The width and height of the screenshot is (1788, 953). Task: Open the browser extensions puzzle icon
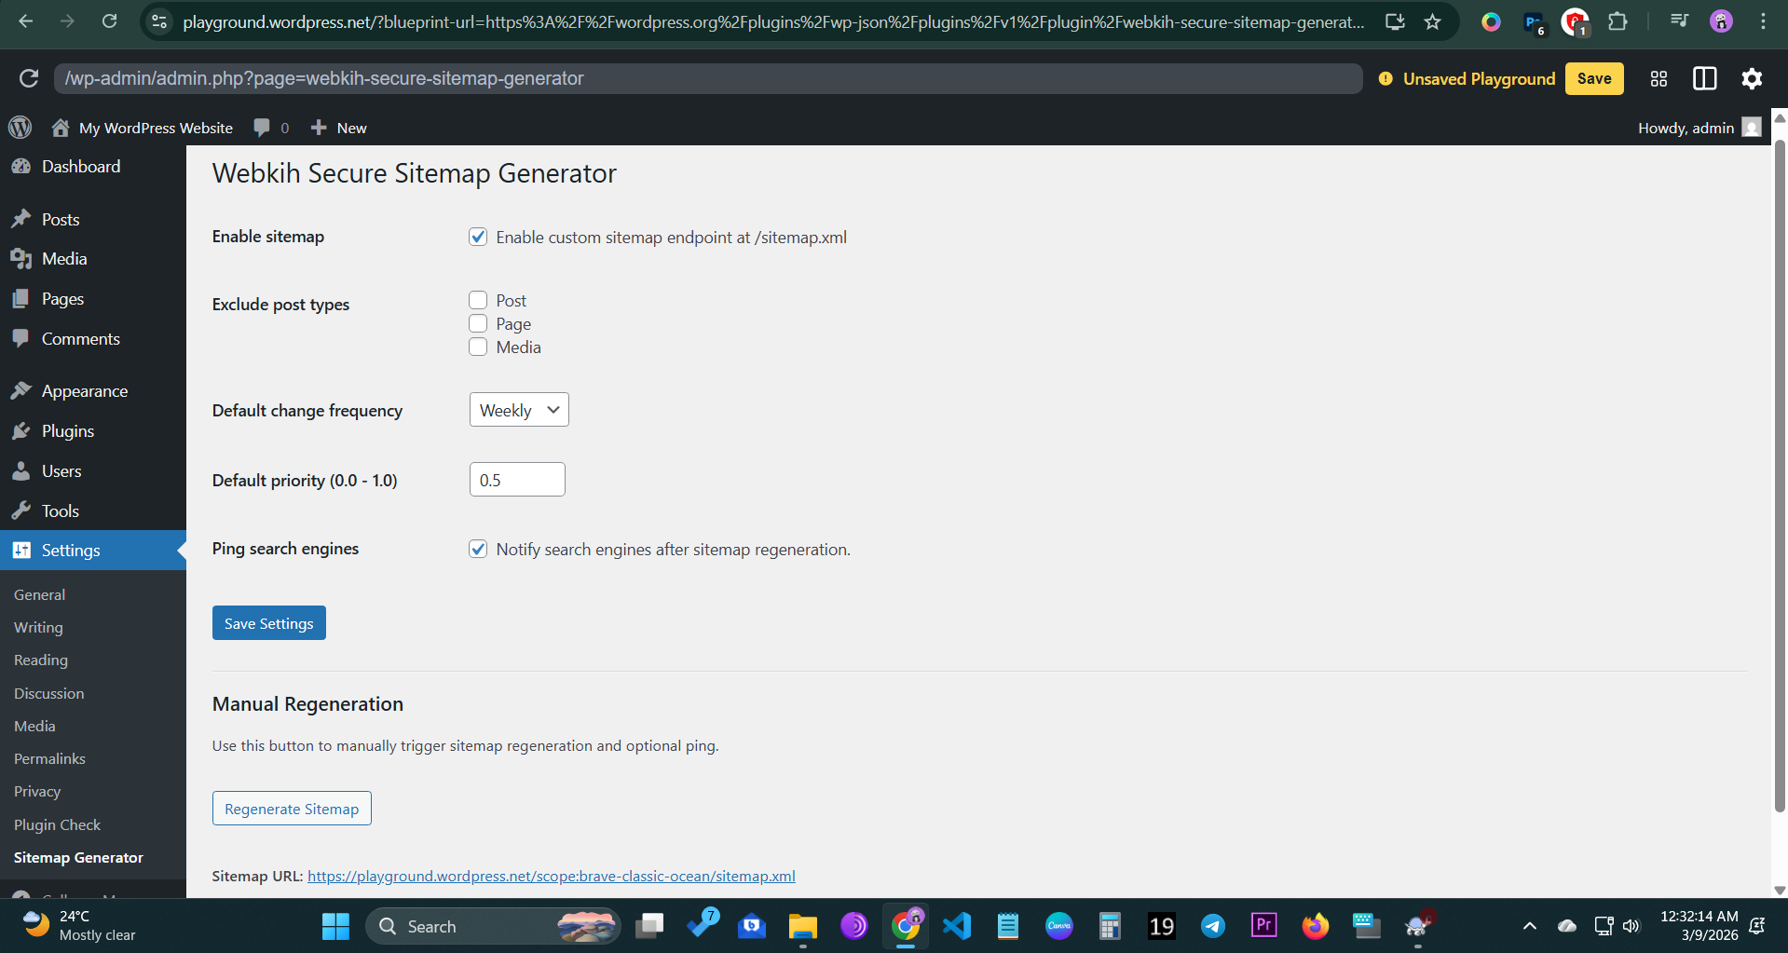(x=1618, y=21)
